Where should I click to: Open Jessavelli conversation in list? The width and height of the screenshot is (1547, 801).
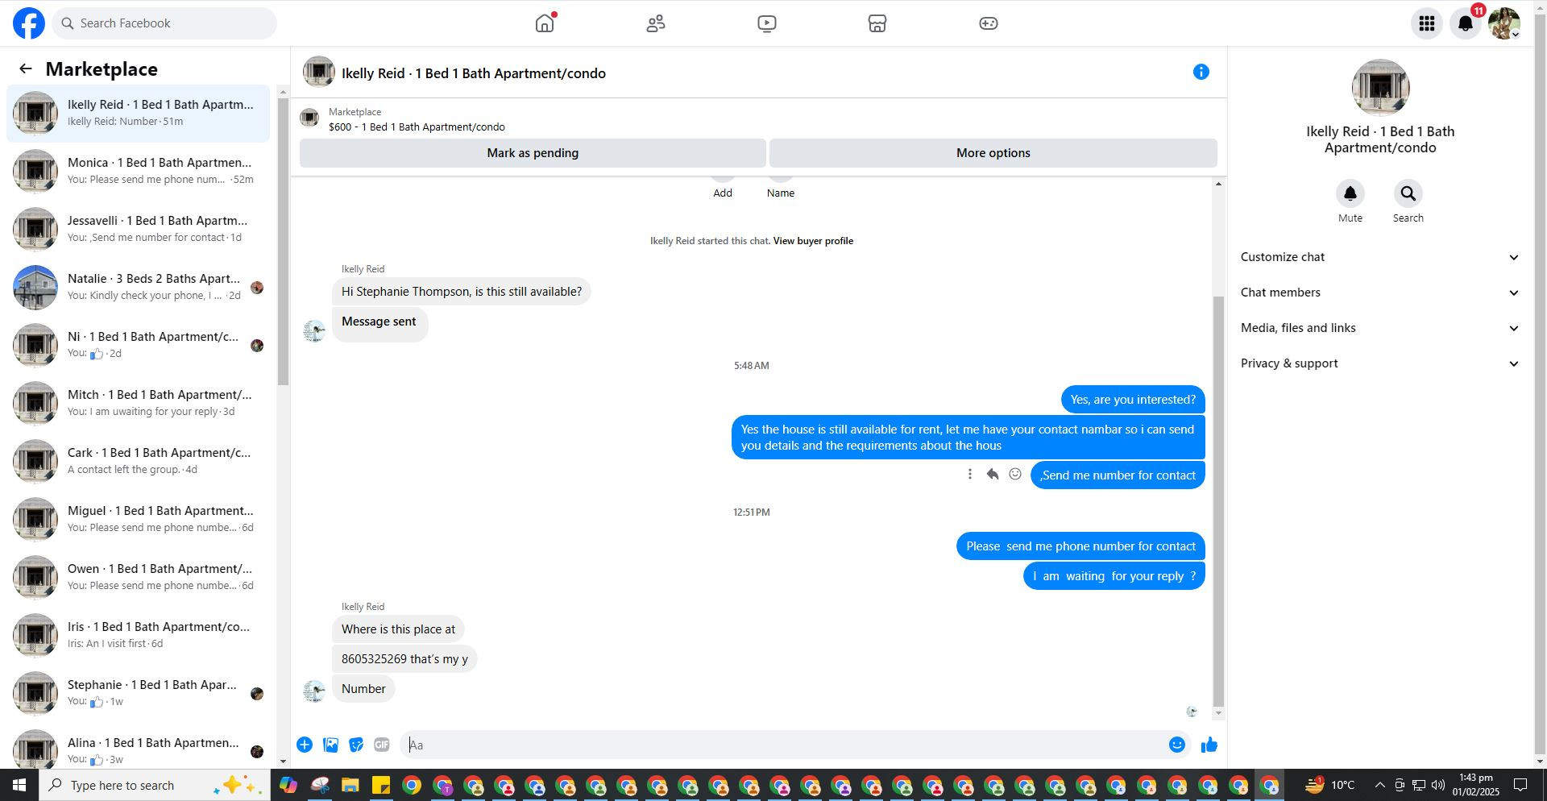139,229
